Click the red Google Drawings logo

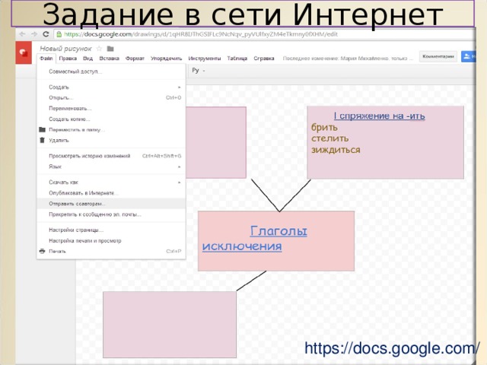coord(24,52)
